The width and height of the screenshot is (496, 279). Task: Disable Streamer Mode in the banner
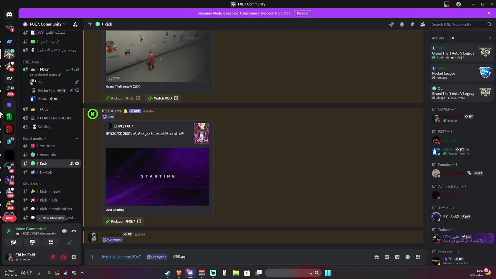click(x=302, y=13)
